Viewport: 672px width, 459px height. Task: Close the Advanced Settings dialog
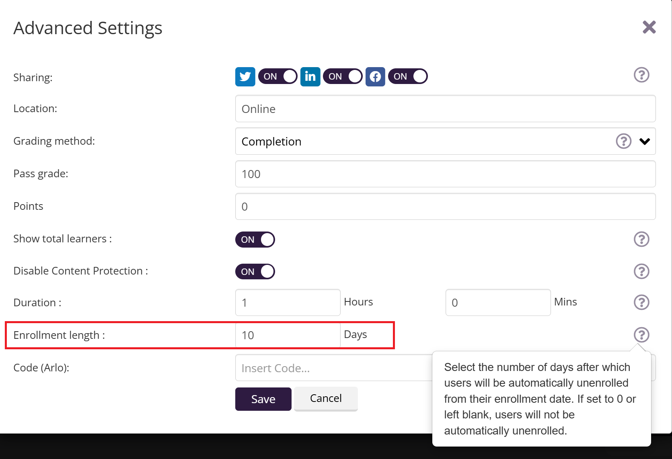click(649, 27)
